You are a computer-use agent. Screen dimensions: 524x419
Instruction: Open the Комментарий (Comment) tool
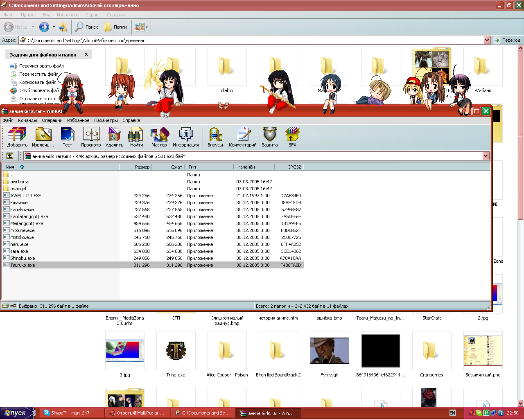point(243,137)
